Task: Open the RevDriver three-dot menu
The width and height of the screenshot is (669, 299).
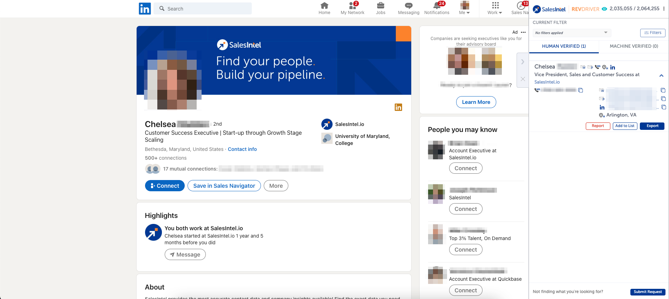Action: point(664,9)
